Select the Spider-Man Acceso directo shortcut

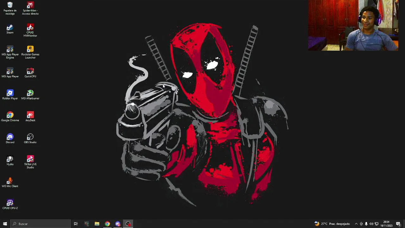click(x=30, y=8)
